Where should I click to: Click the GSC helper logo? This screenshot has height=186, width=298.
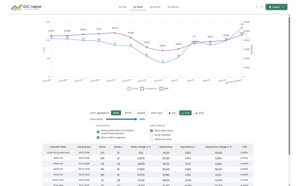[26, 7]
